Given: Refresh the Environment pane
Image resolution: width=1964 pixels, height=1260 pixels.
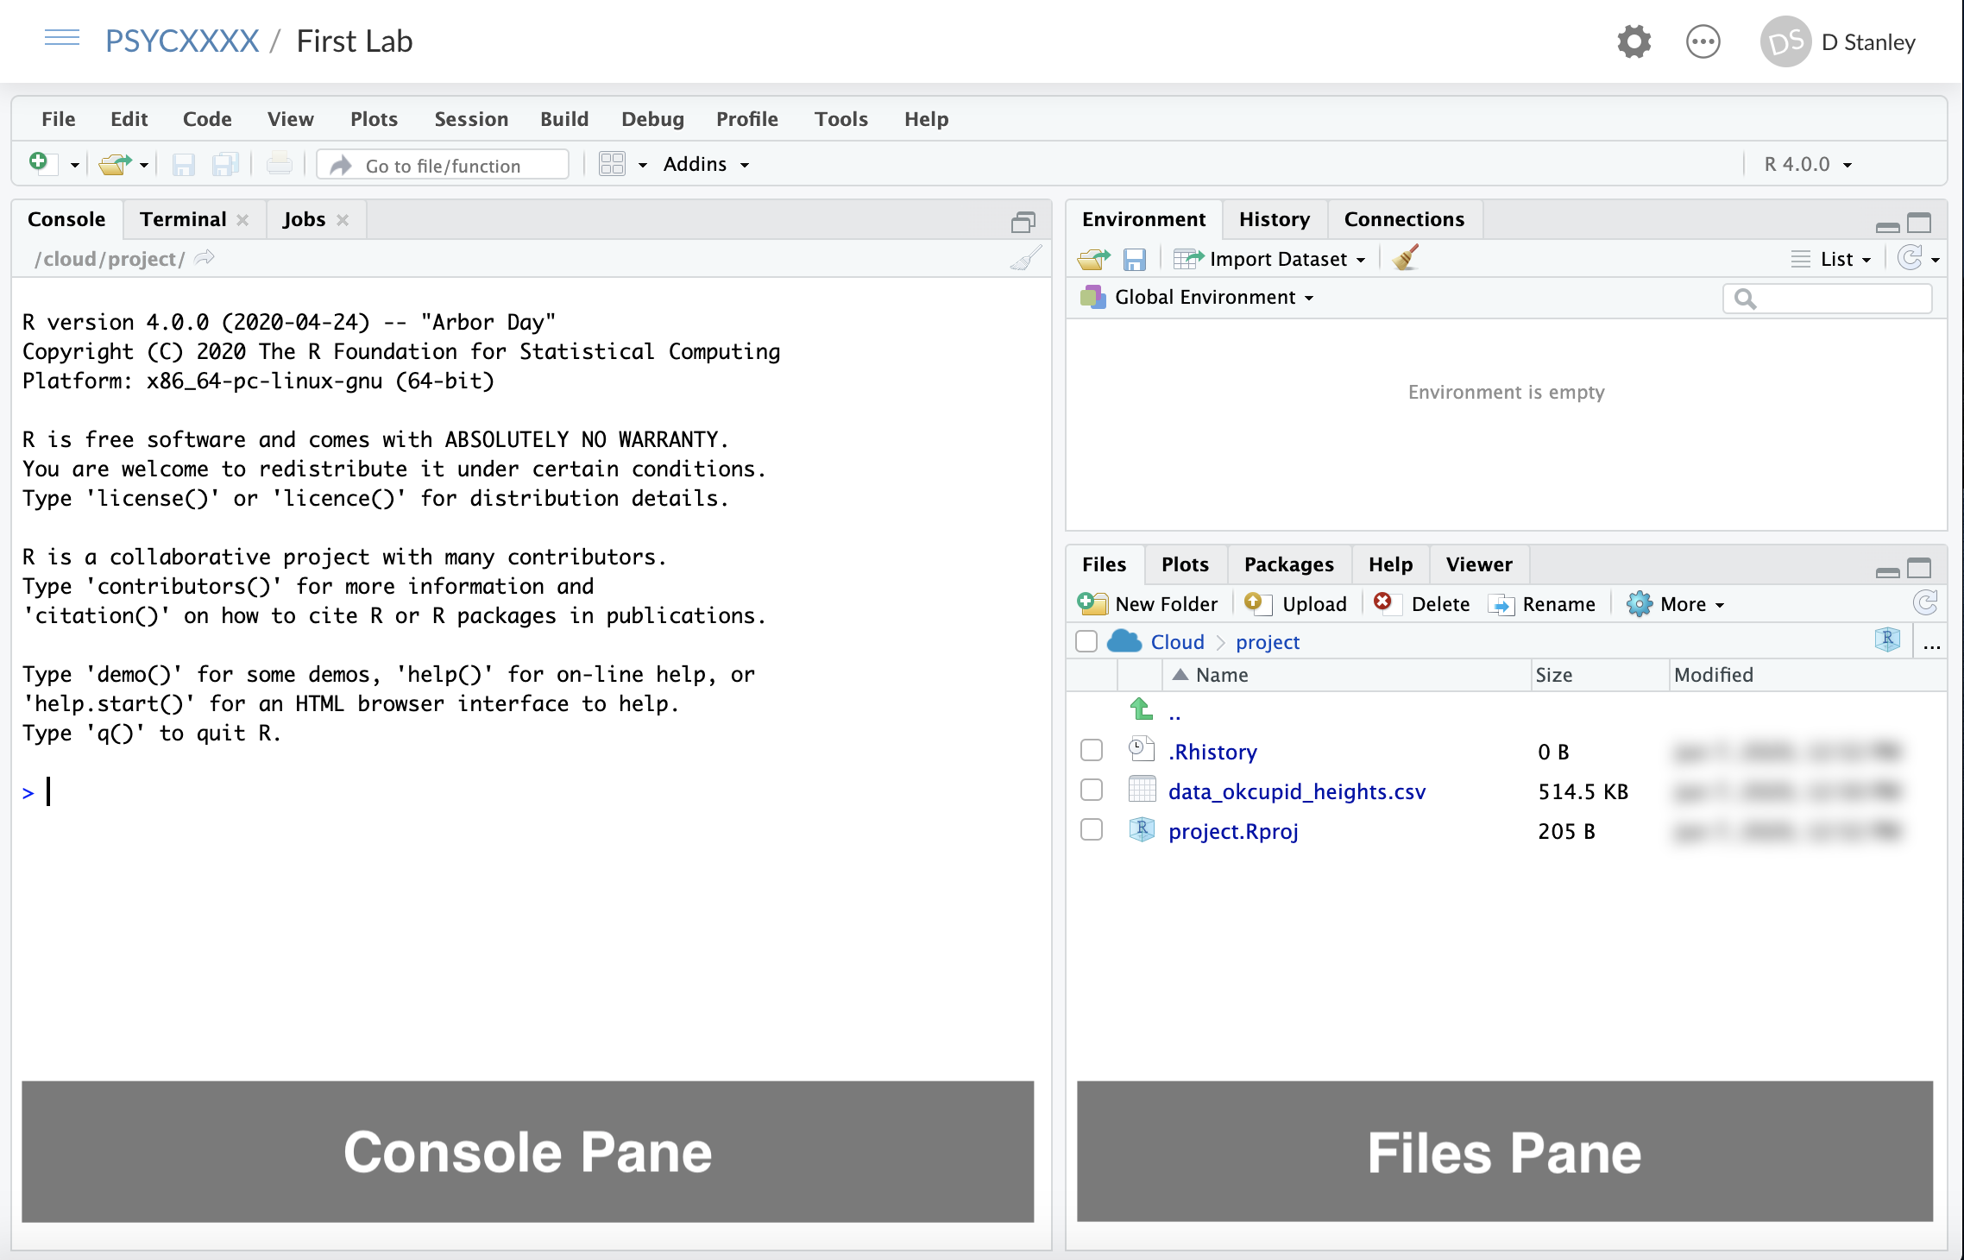Looking at the screenshot, I should tap(1910, 258).
